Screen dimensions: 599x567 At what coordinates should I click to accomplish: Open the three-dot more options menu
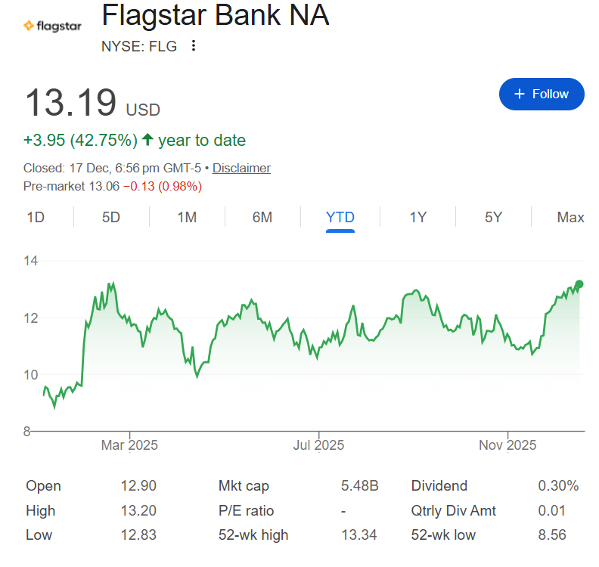[194, 46]
